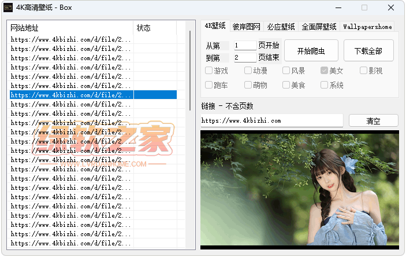
Task: Check the 风景 category checkbox
Action: click(x=286, y=71)
